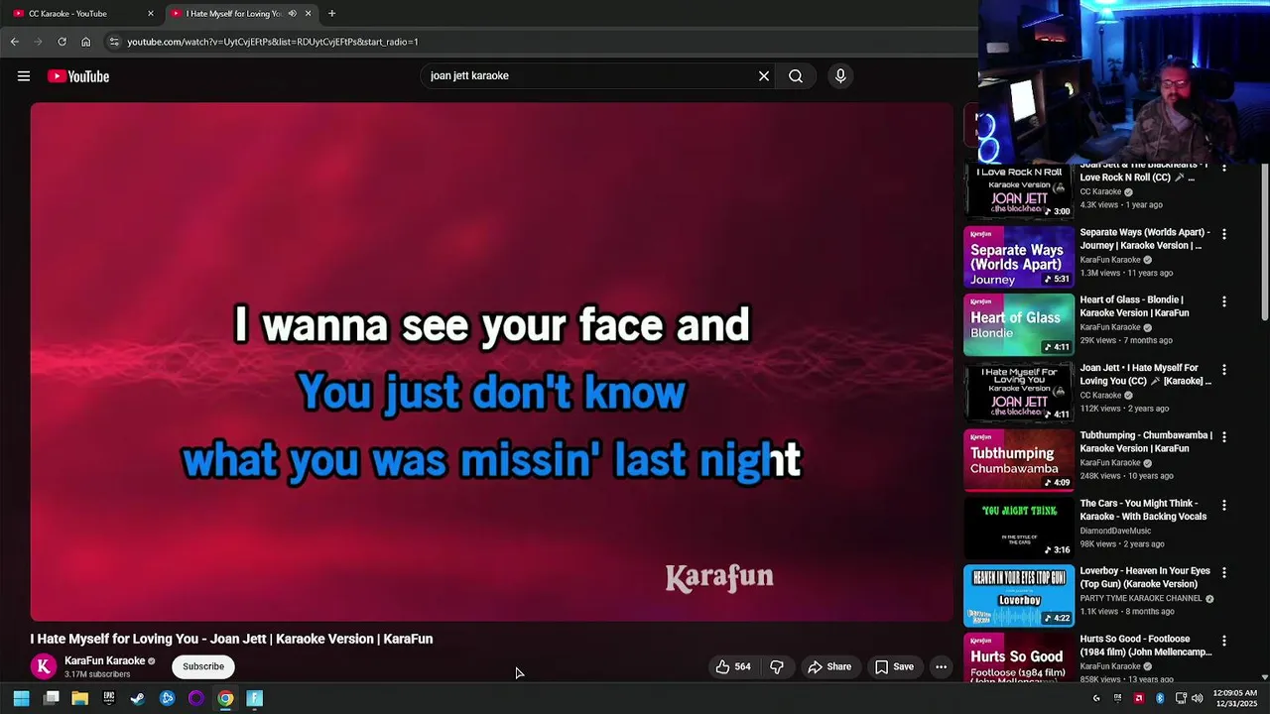The image size is (1270, 714).
Task: Open Windows Start menu
Action: [x=21, y=698]
